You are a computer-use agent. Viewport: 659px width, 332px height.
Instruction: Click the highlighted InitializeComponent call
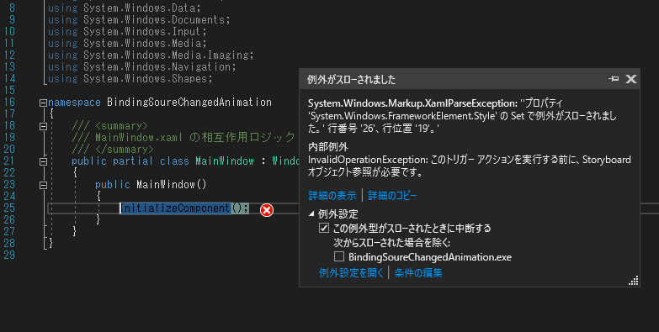click(x=184, y=208)
